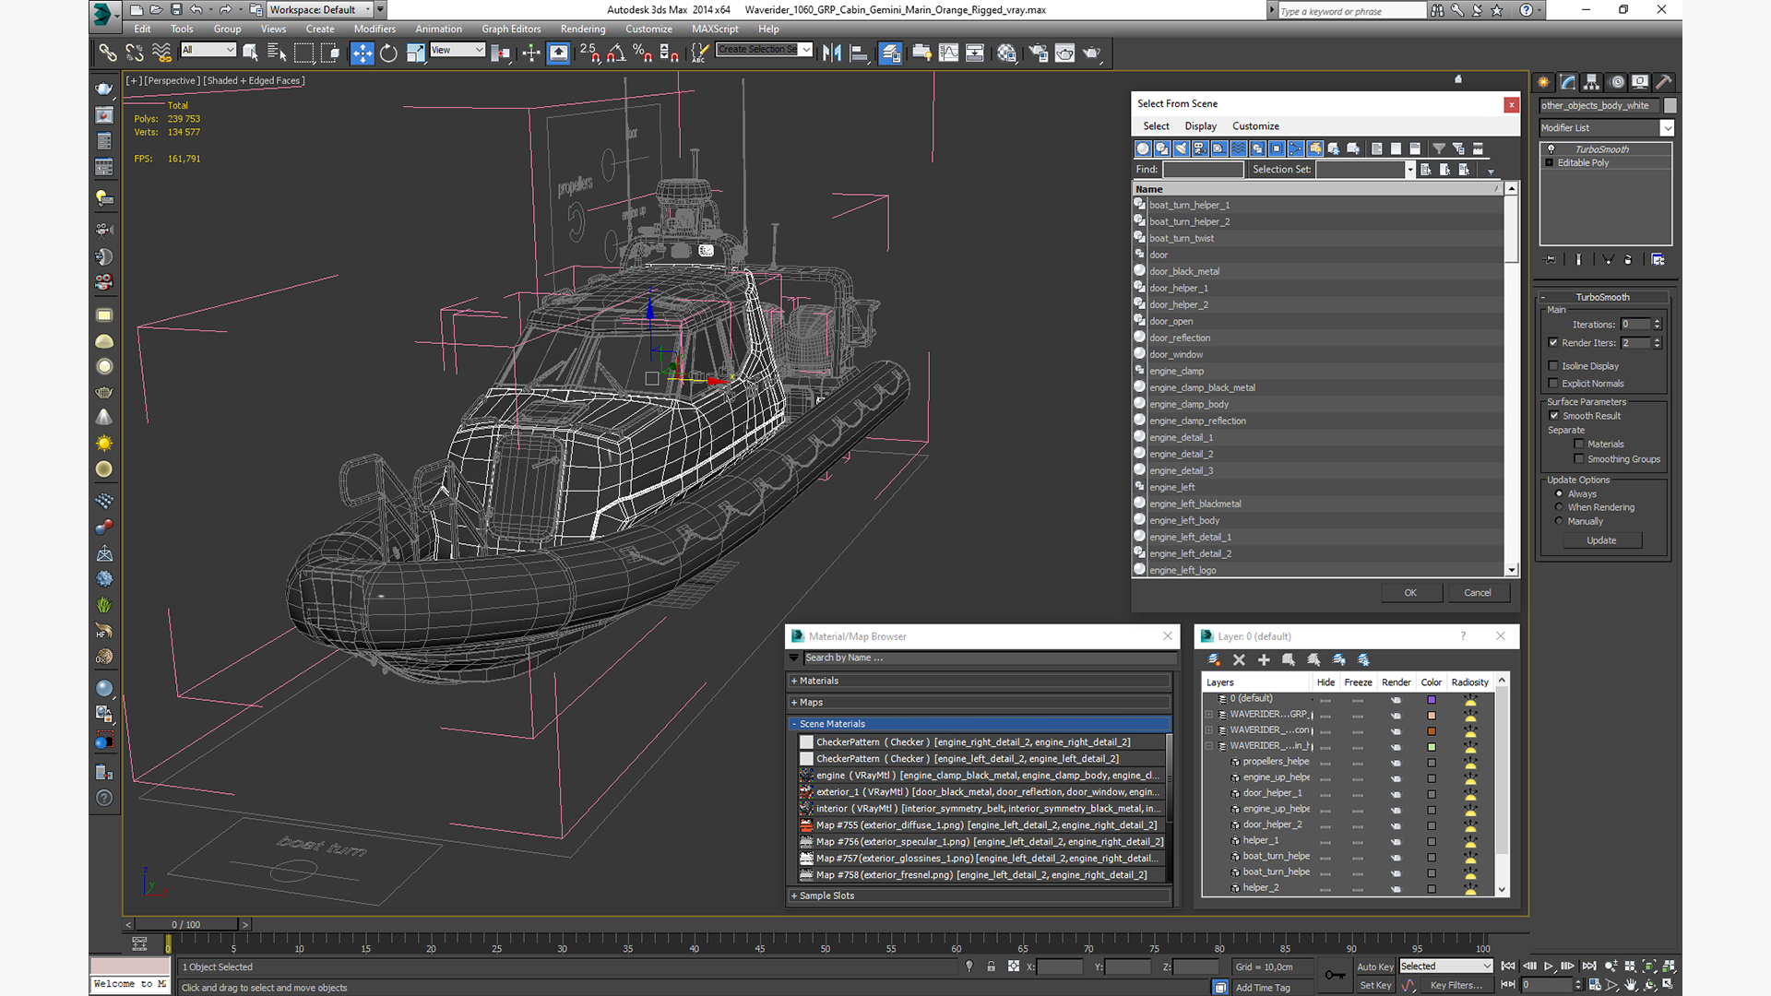Activate the Select Object tool

coord(250,53)
